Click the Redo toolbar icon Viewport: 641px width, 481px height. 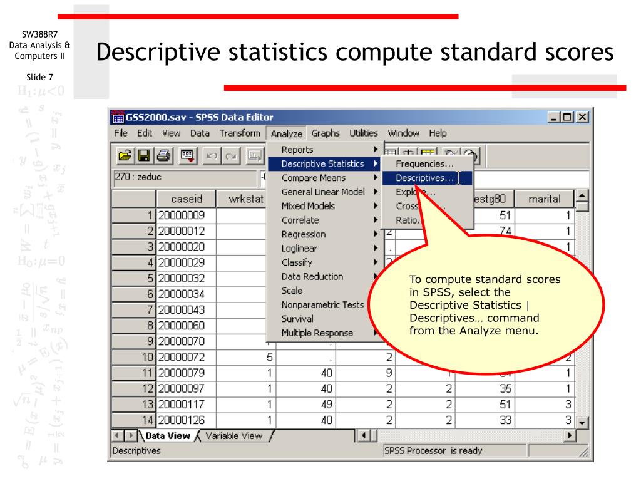tap(230, 156)
